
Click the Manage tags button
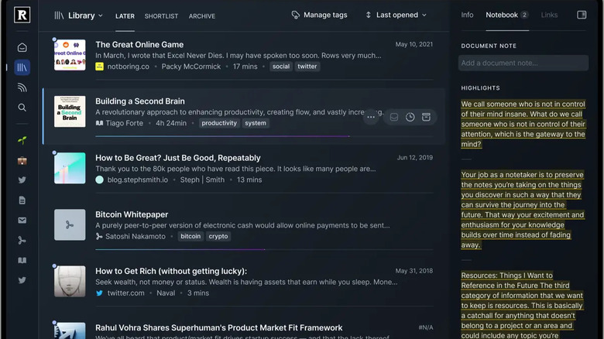319,15
